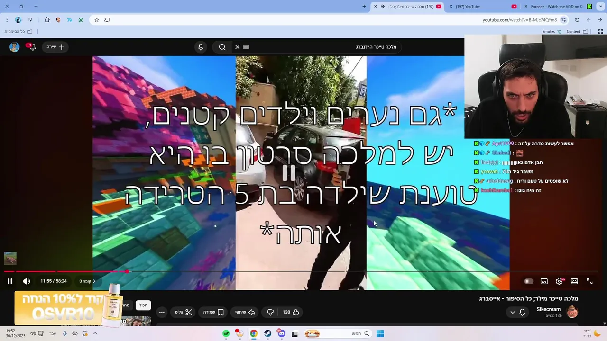This screenshot has height=341, width=607.
Task: Dislike the video
Action: (270, 312)
